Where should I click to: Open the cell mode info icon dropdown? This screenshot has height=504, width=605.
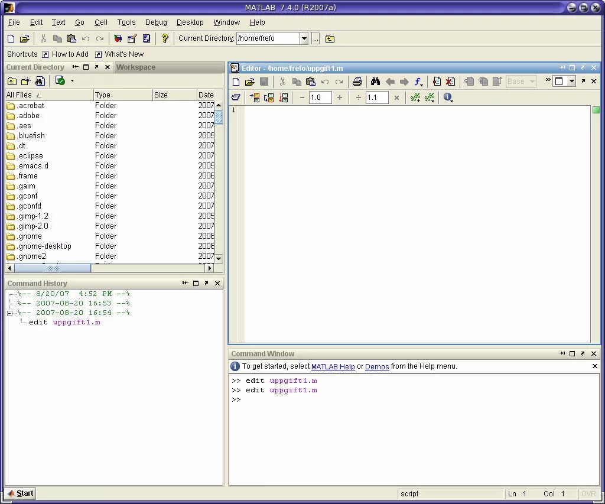tap(448, 97)
